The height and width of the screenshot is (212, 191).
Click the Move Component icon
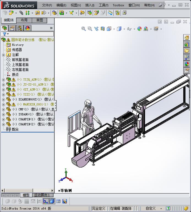[x=44, y=13]
